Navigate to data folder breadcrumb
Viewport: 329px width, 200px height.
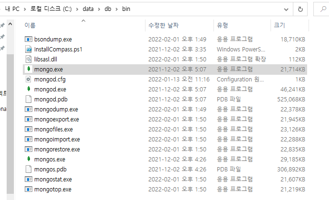point(88,9)
